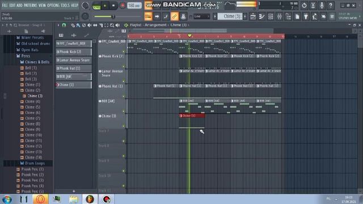Select Lamar Avenue Snare in the pattern picker
Screen dimensions: 363x204
point(74,60)
